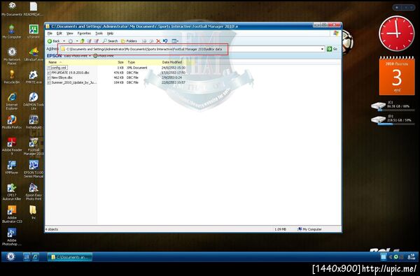The image size is (420, 276).
Task: Open the My Network Places icon
Action: coord(11,56)
